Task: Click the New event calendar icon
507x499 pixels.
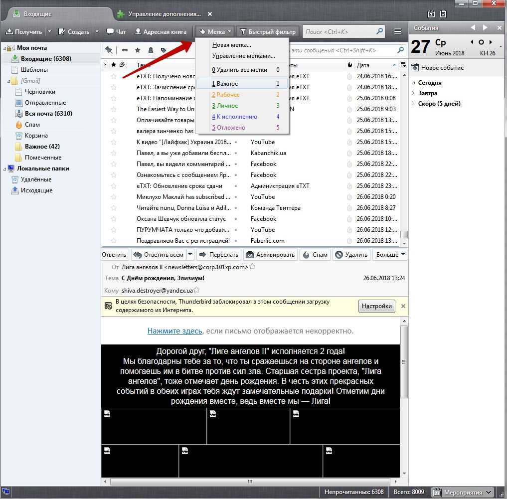Action: click(414, 67)
